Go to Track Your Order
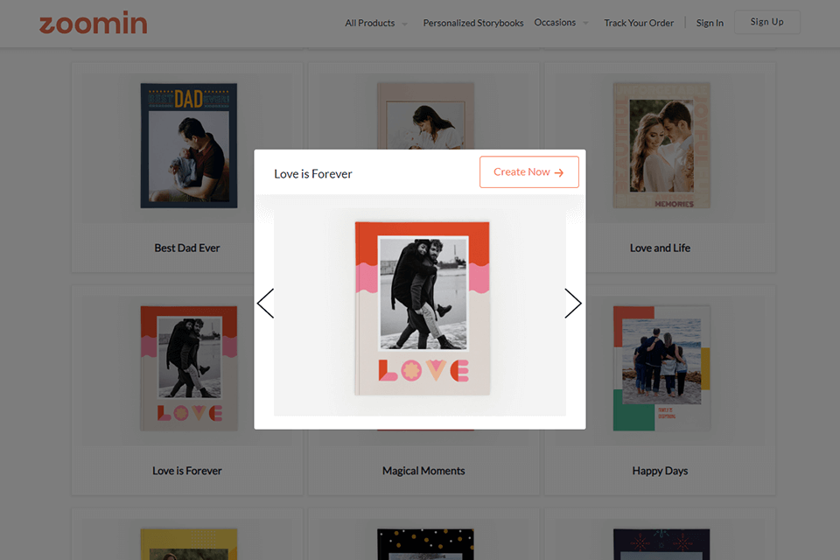 point(639,23)
